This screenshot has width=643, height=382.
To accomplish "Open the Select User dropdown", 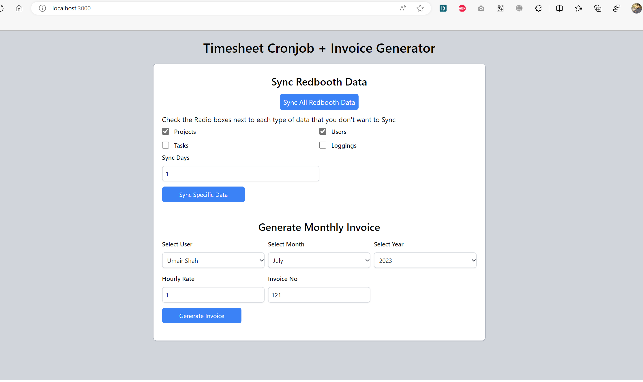I will pos(213,260).
